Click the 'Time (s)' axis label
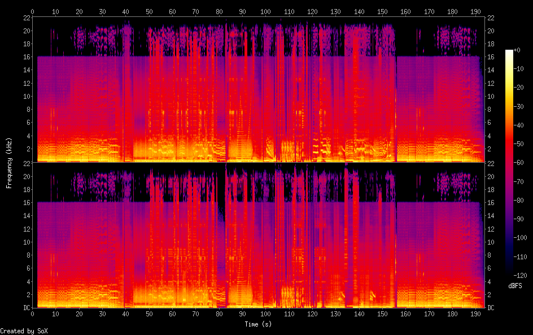The width and height of the screenshot is (533, 335). click(x=259, y=324)
